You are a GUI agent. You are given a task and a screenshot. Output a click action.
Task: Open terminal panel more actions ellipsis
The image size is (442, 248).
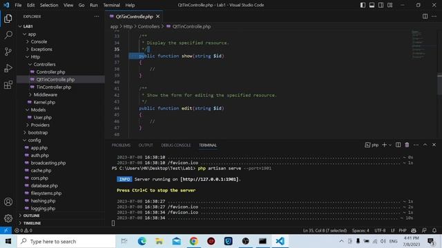[x=416, y=145]
